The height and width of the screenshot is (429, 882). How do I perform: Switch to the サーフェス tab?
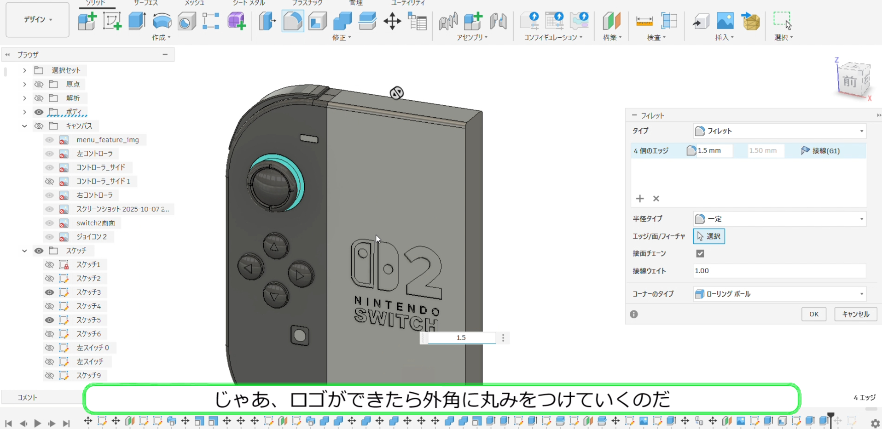(146, 3)
